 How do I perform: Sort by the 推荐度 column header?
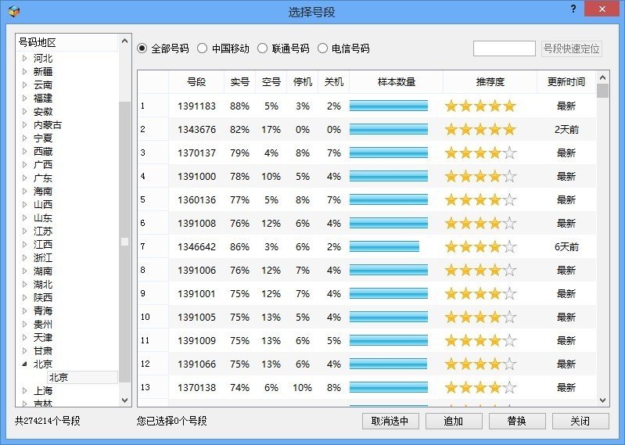tap(490, 81)
